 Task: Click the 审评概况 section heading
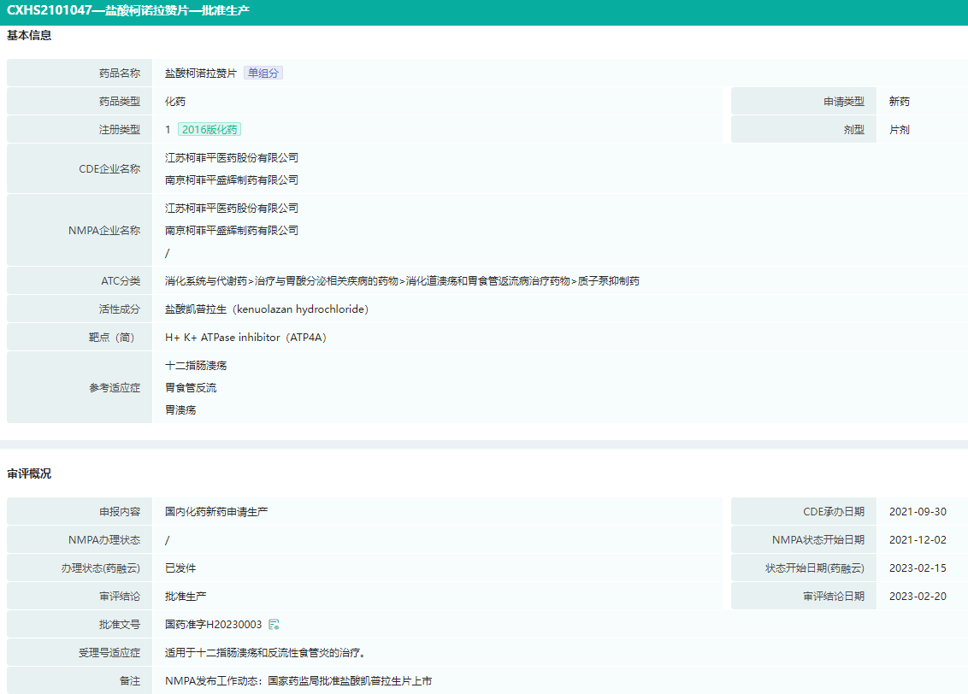tap(29, 473)
